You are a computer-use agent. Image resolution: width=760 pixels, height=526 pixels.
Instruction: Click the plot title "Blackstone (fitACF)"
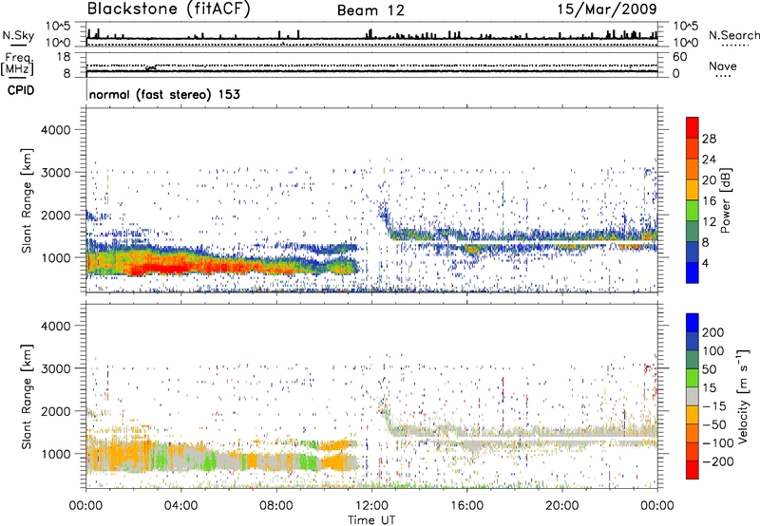(169, 9)
